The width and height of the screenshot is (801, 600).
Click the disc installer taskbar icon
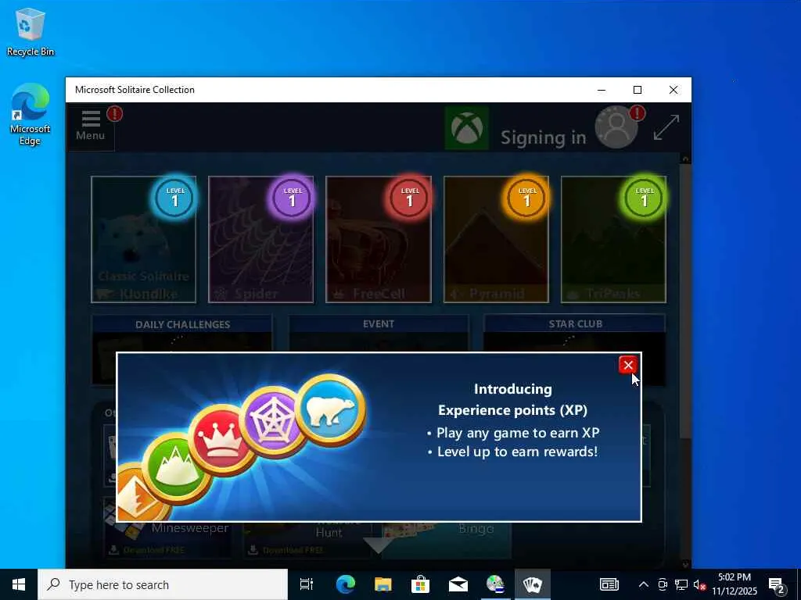(x=495, y=584)
